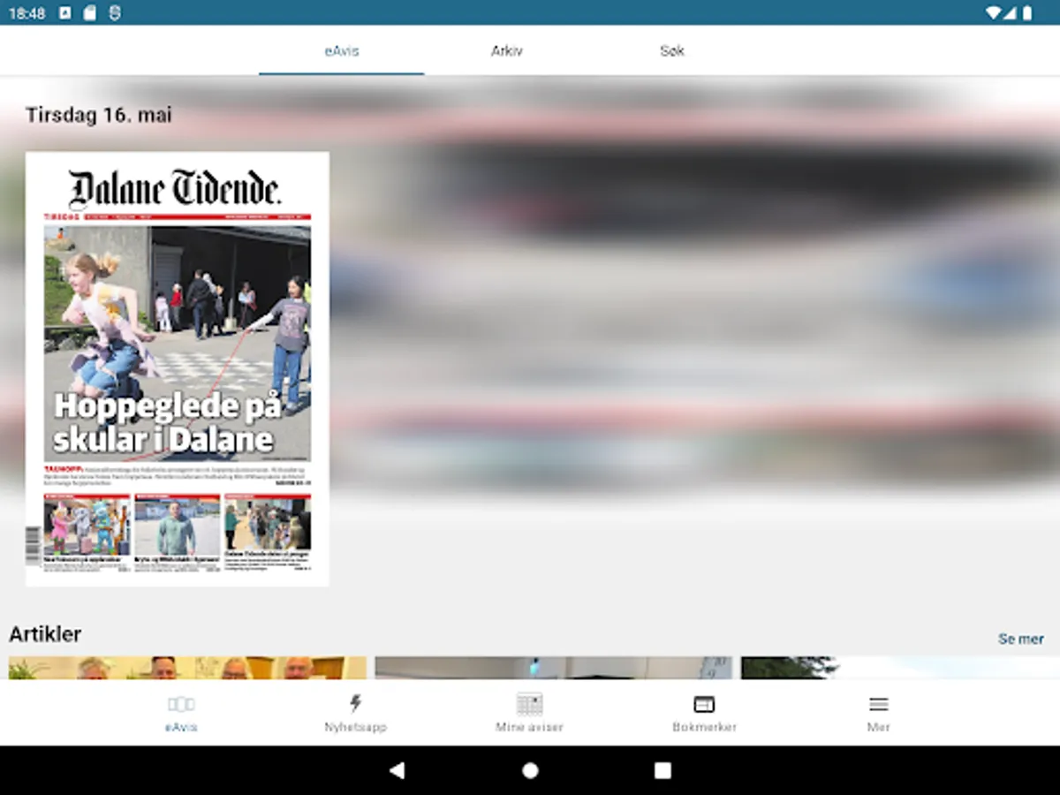Viewport: 1060px width, 795px height.
Task: Tap the Android back button
Action: click(x=397, y=770)
